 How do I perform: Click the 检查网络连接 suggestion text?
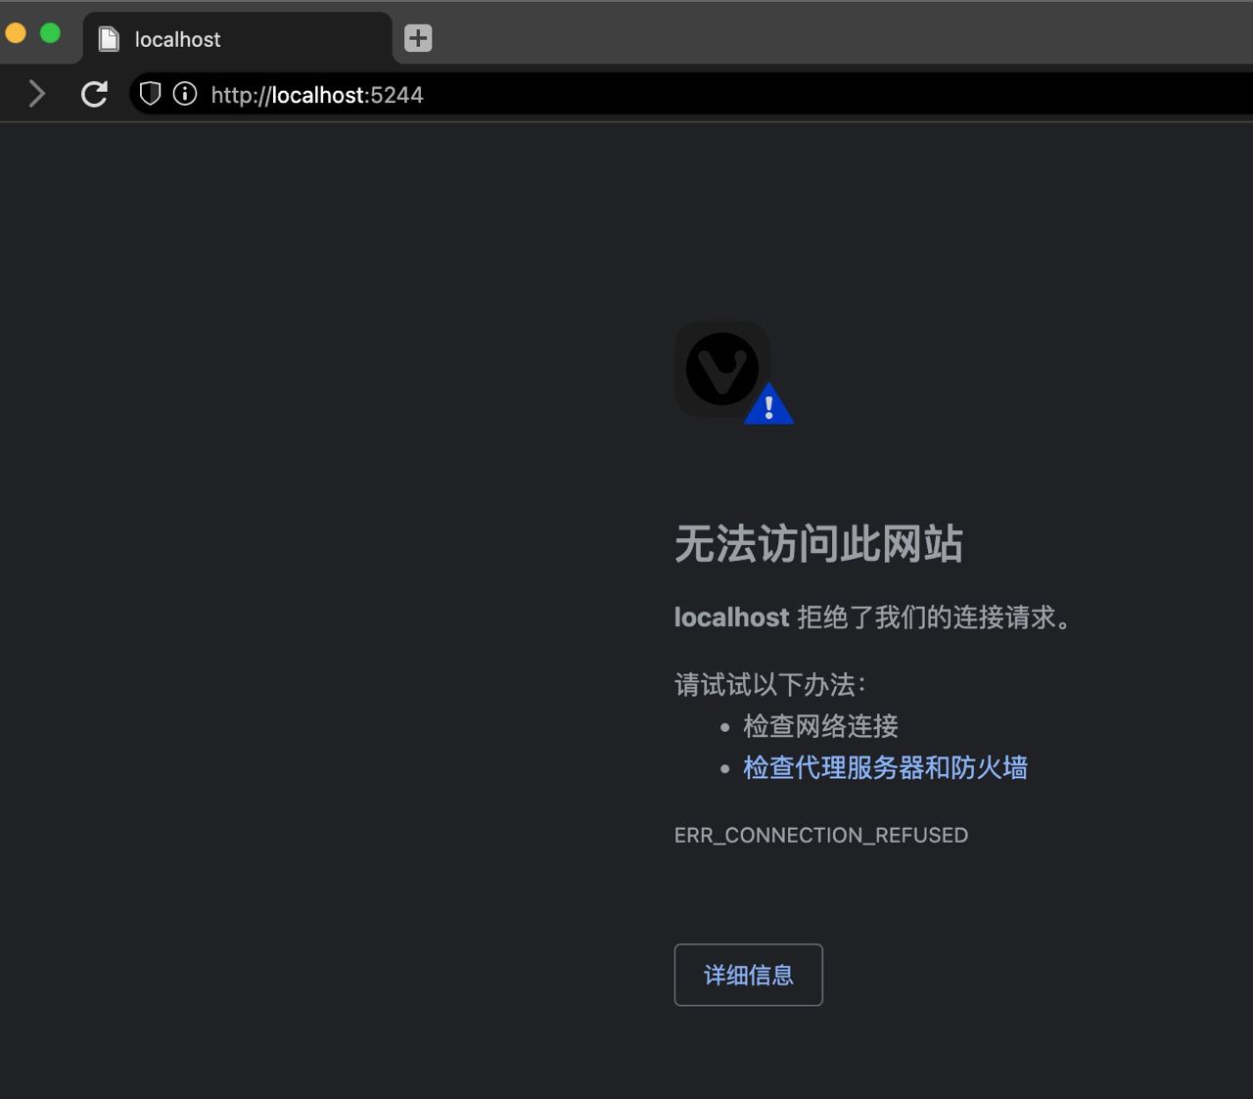pyautogui.click(x=820, y=726)
